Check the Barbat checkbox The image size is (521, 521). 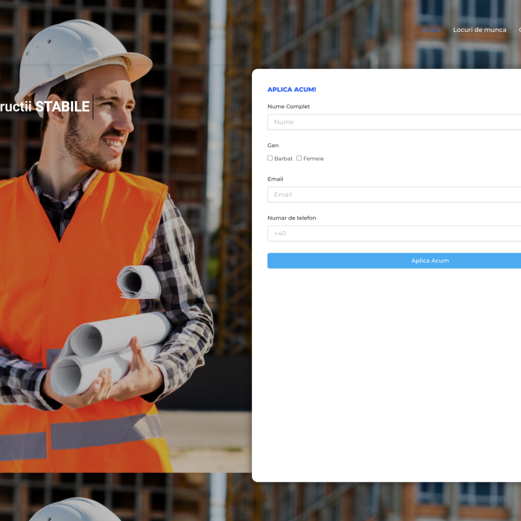tap(270, 158)
